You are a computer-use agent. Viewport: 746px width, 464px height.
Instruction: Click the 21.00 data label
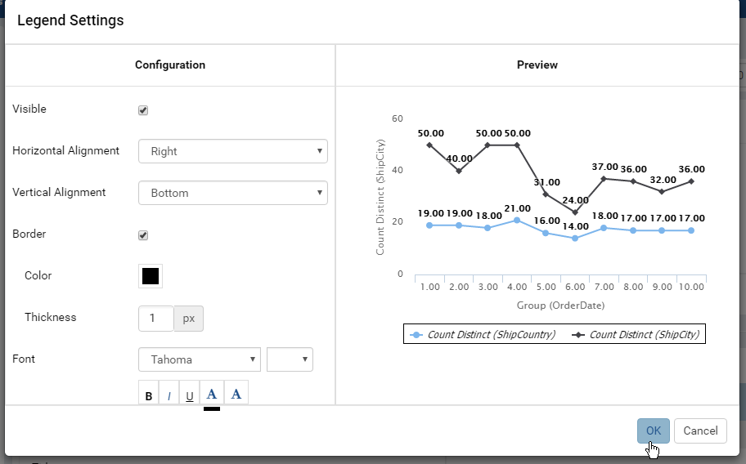(517, 208)
